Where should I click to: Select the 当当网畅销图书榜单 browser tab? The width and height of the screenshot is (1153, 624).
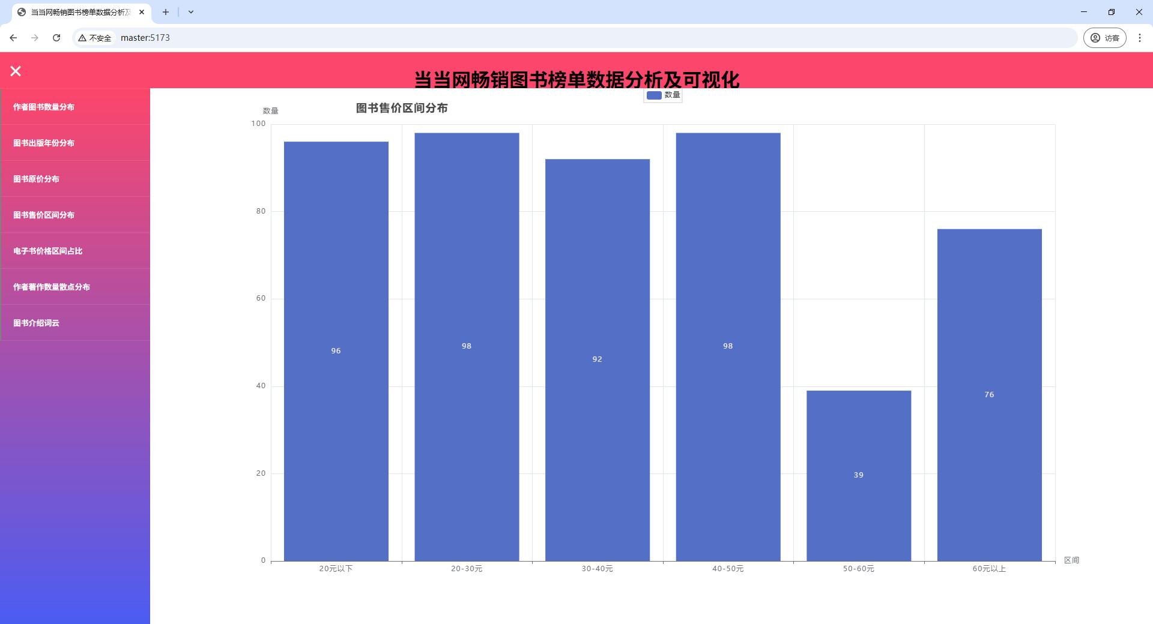coord(81,12)
